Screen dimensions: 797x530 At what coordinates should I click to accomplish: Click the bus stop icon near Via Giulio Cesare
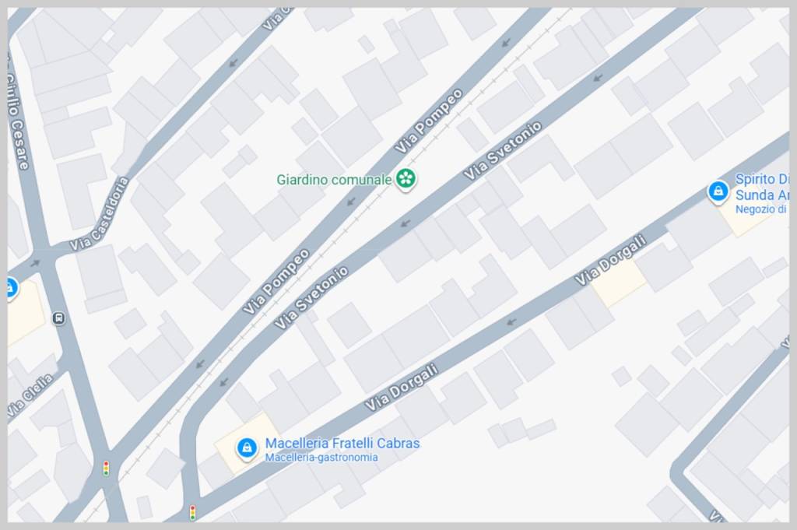point(59,318)
